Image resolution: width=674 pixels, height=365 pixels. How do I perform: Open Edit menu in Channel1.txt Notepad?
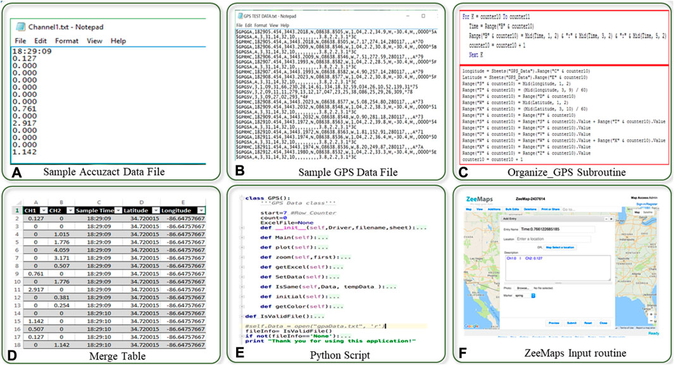41,41
